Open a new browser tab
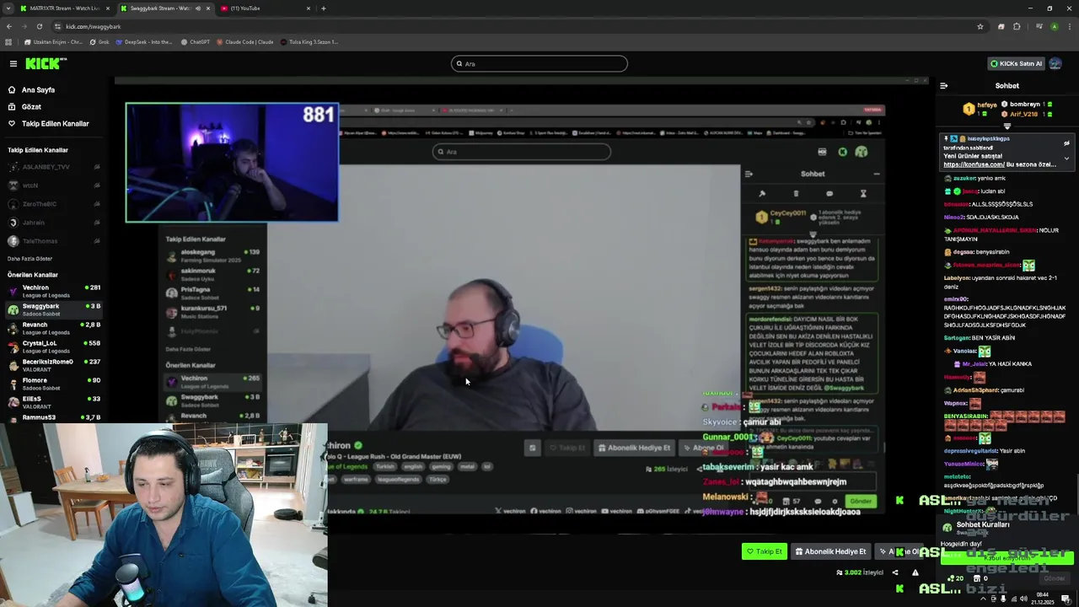The height and width of the screenshot is (607, 1079). 324,8
